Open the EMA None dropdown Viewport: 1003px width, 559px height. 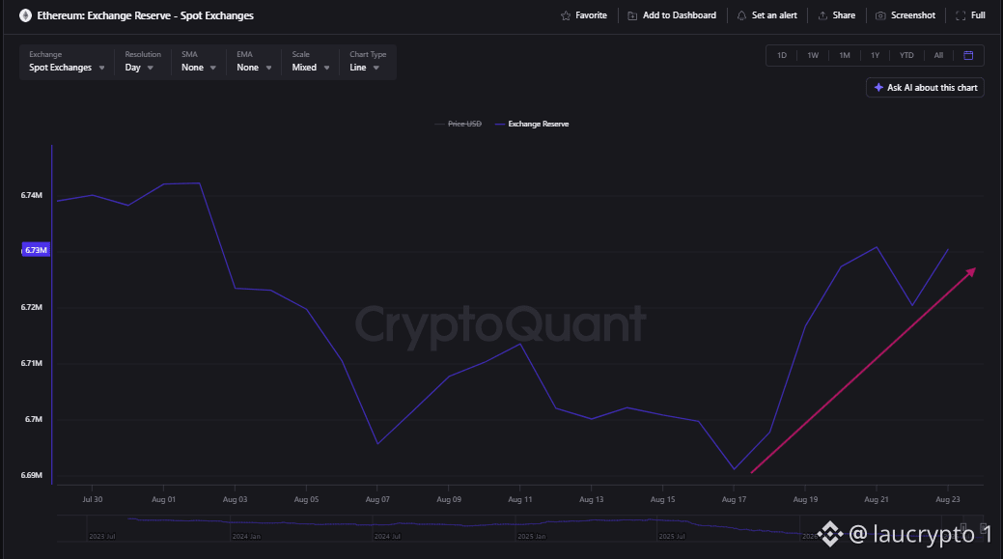click(x=254, y=62)
